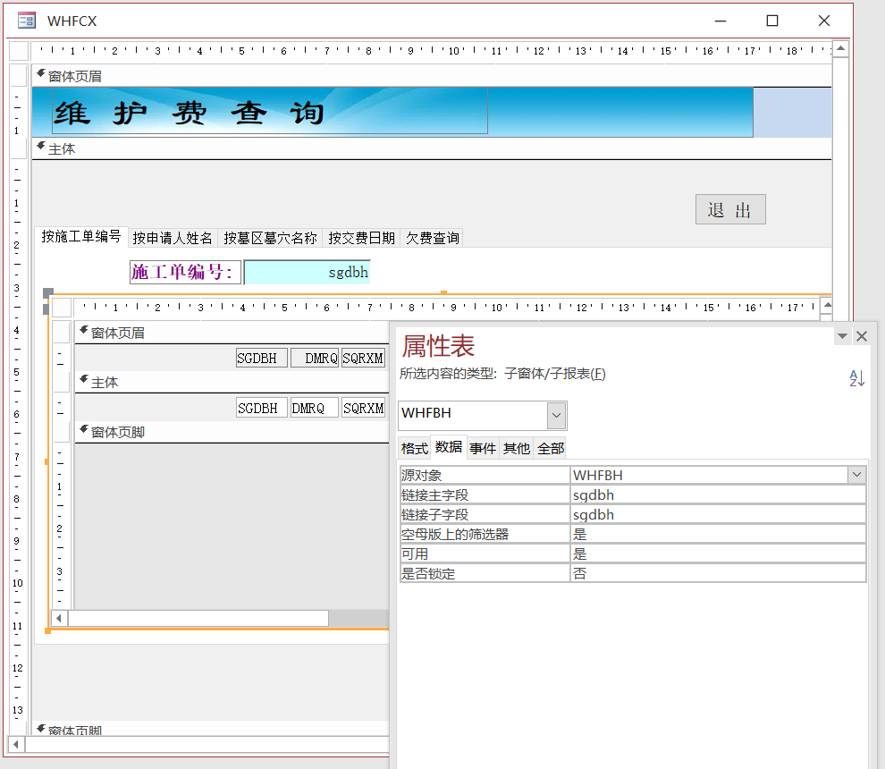Click the 源对象 property value WHFBH
Viewport: 885px width, 769px height.
(709, 476)
